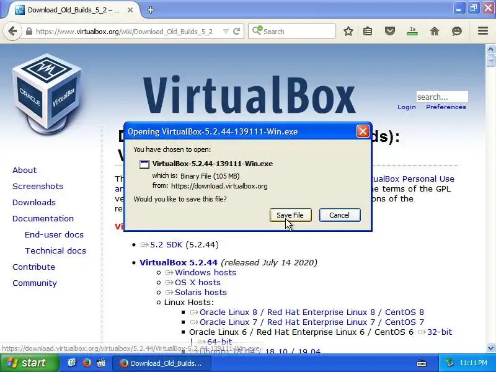Launch Firefox from quick launch icon
The image size is (496, 372).
pyautogui.click(x=86, y=363)
